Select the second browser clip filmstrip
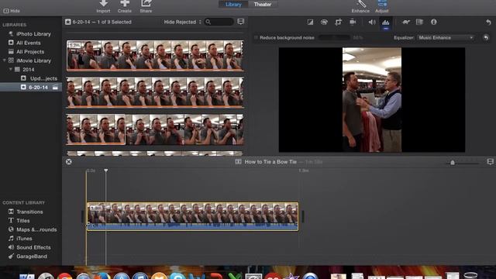This screenshot has height=279, width=496. (155, 92)
